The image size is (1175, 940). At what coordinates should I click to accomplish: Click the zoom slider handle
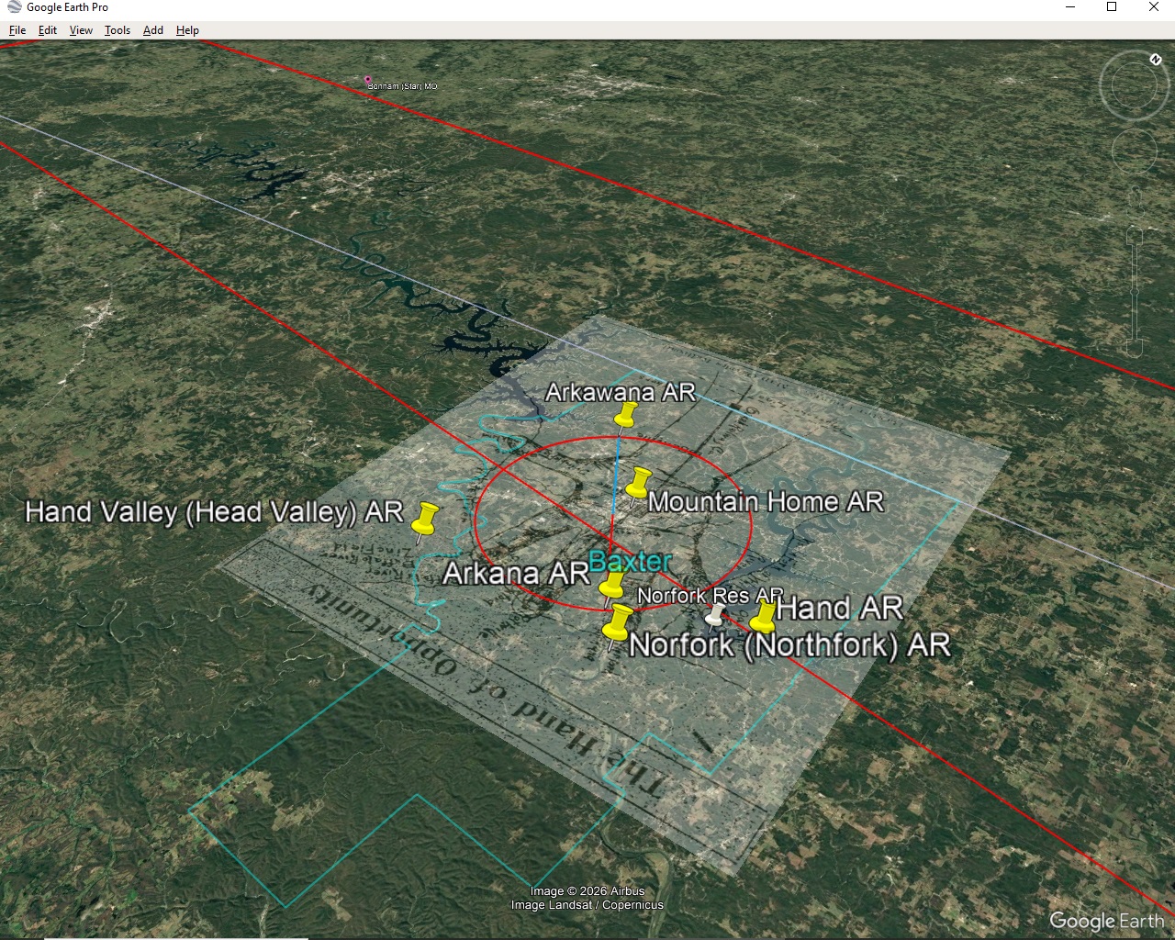coord(1135,293)
